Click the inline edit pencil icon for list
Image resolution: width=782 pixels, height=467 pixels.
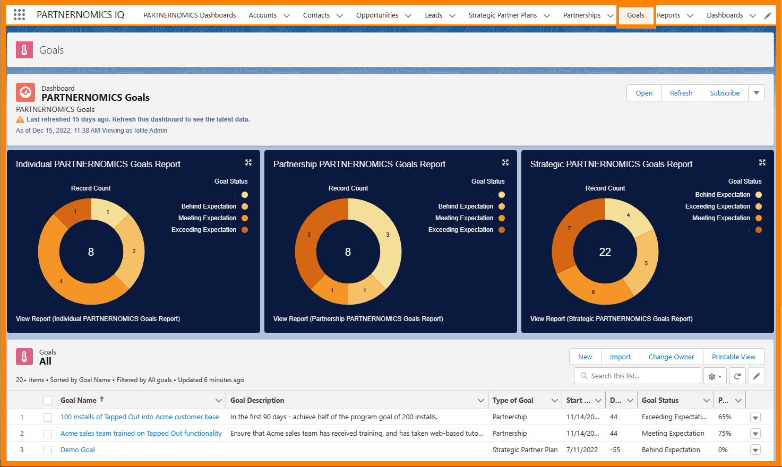pyautogui.click(x=757, y=376)
